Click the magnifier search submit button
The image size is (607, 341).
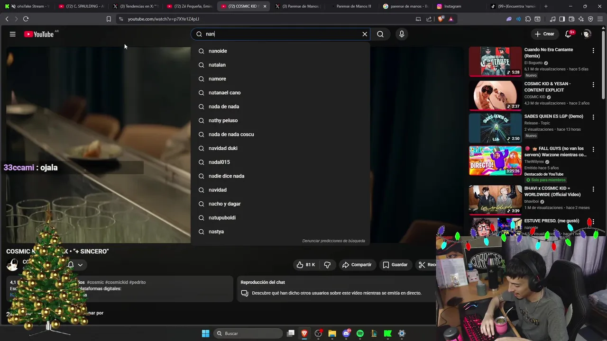pyautogui.click(x=380, y=34)
